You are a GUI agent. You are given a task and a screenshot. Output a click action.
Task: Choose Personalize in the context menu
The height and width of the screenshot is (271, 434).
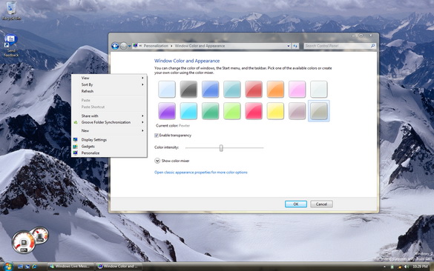[109, 153]
